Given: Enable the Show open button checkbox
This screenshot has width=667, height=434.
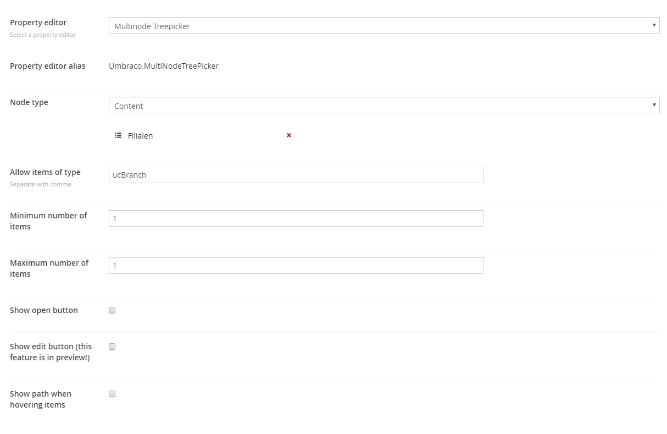Looking at the screenshot, I should pyautogui.click(x=112, y=310).
